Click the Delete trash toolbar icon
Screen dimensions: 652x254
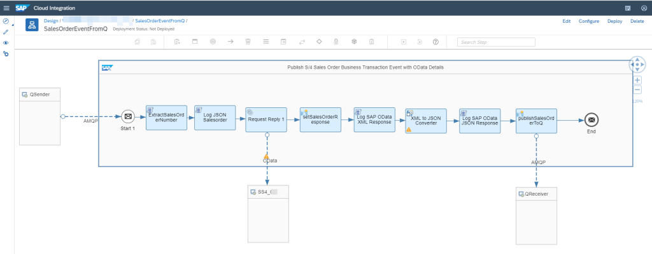pos(248,42)
